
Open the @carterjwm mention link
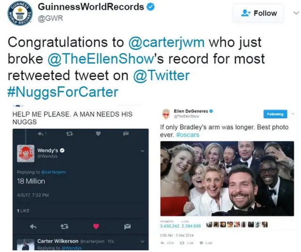pyautogui.click(x=166, y=42)
